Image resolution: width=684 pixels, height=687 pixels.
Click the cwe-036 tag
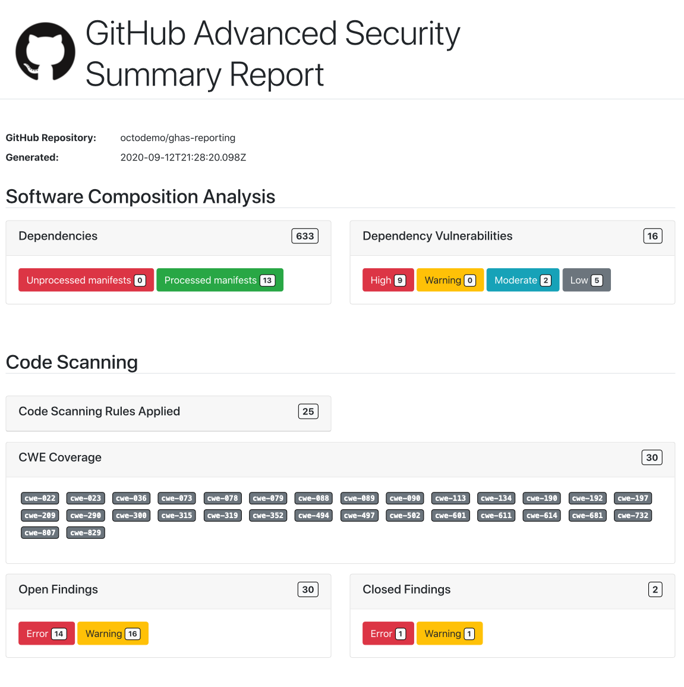131,498
